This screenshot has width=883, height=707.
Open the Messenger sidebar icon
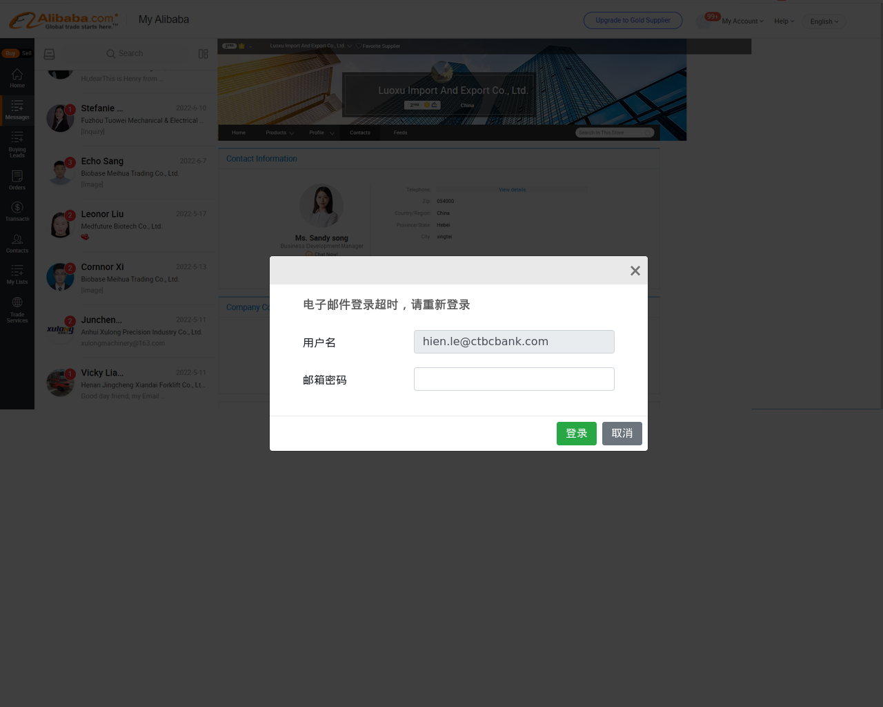coord(17,109)
